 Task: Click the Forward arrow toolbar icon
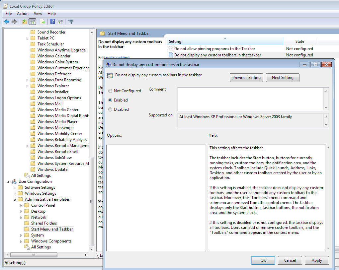[14, 22]
